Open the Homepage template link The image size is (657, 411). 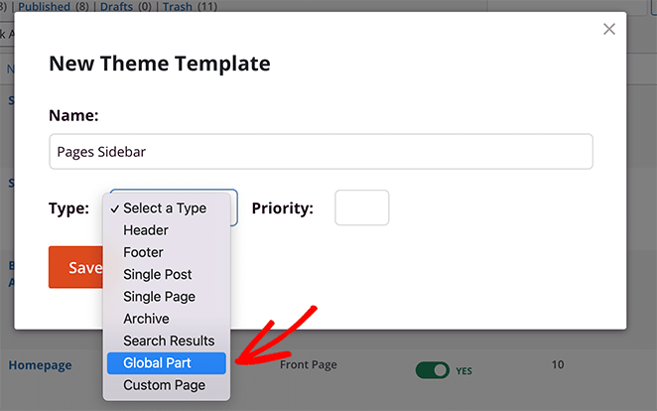40,365
